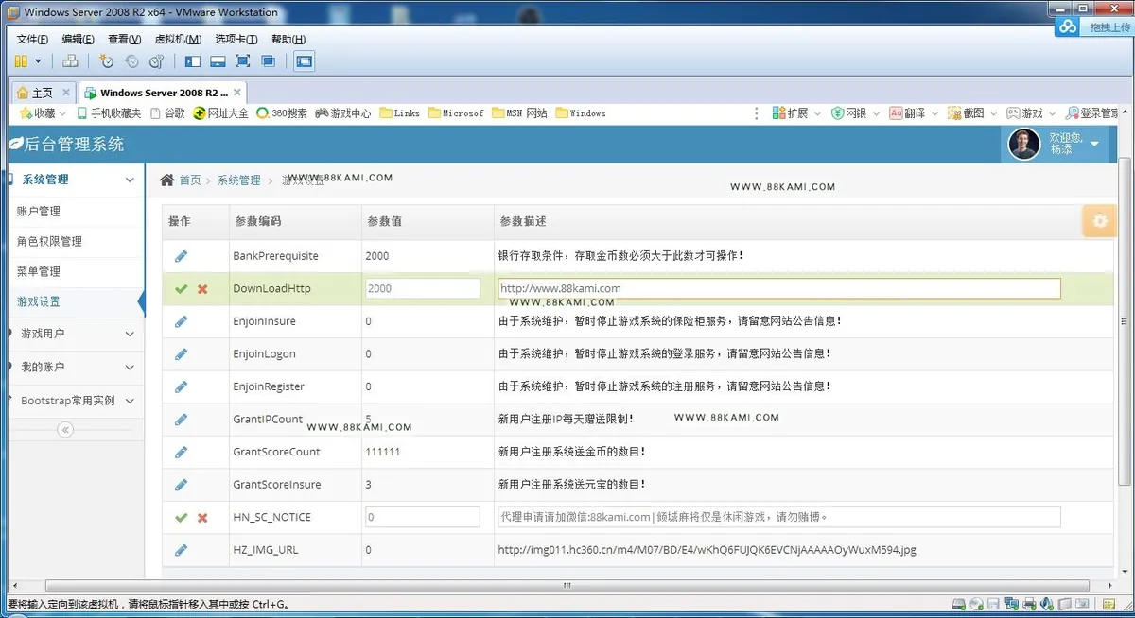Confirm DownLoadHttp edit with green checkmark
This screenshot has width=1135, height=618.
(x=182, y=289)
